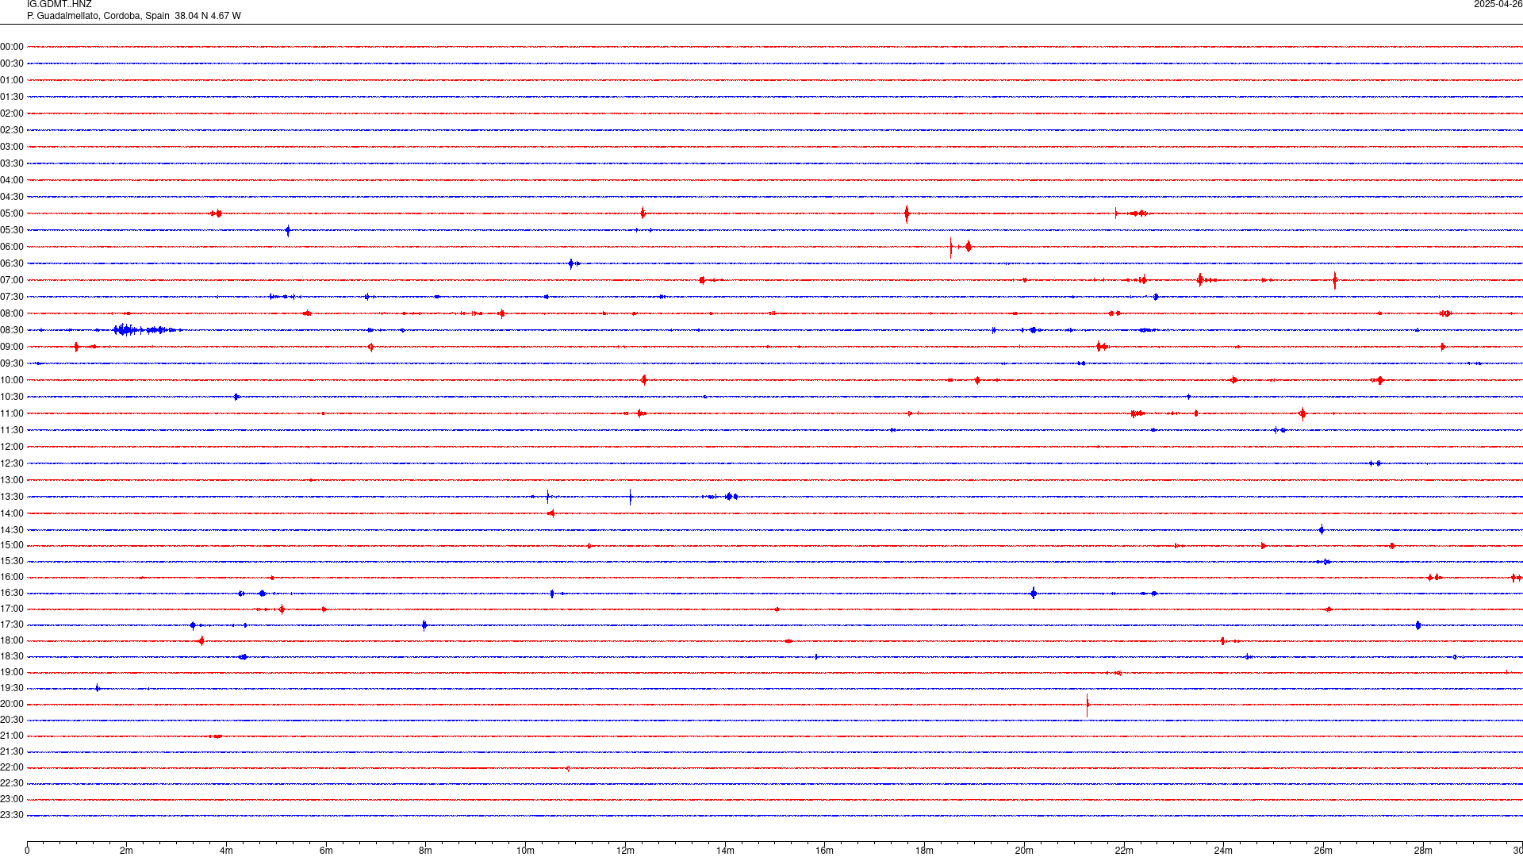1523x857 pixels.
Task: Select the 22:00 trace time label
Action: 12,767
